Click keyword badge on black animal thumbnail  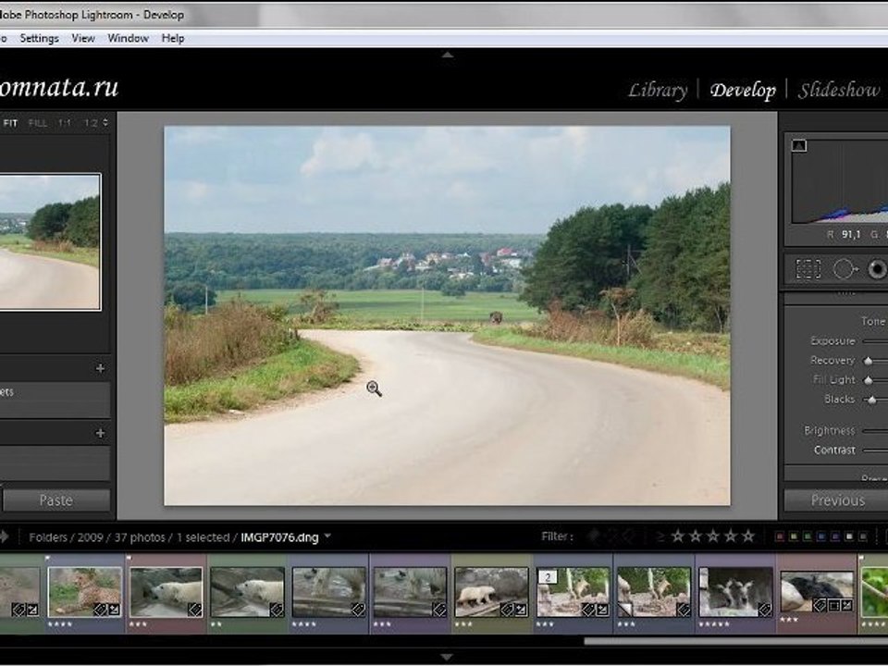pos(820,605)
